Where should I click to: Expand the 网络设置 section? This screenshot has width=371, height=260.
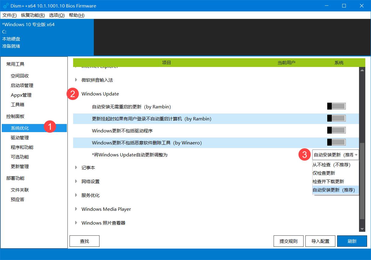[x=76, y=181]
